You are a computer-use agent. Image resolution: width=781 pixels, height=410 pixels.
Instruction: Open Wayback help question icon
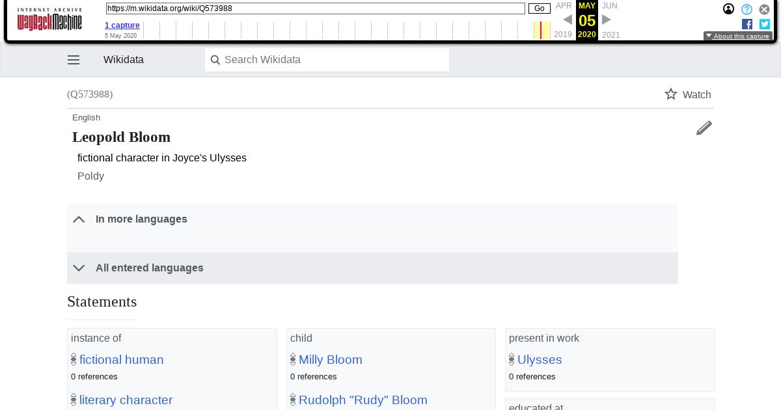tap(747, 9)
